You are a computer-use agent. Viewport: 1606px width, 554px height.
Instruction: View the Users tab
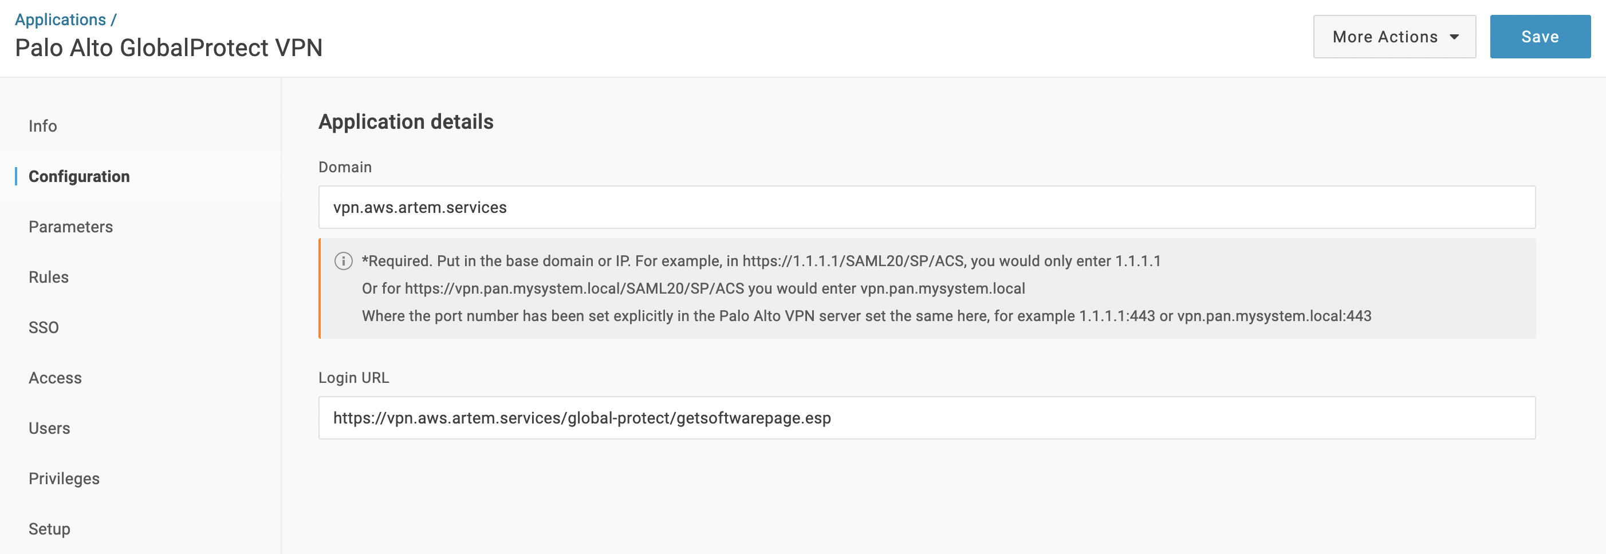pyautogui.click(x=49, y=429)
